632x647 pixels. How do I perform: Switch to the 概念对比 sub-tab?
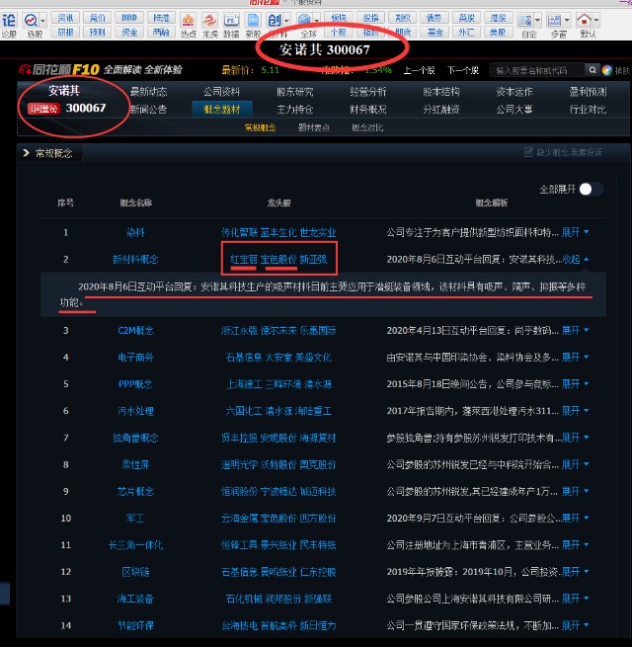(x=367, y=127)
